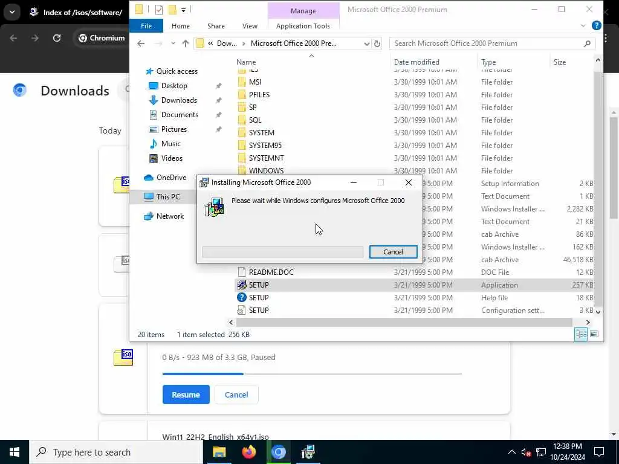This screenshot has height=464, width=619.
Task: Open the Windows Start menu
Action: pos(15,452)
